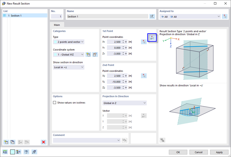Click the bottom toolbar icon right of the color box

coord(19,152)
